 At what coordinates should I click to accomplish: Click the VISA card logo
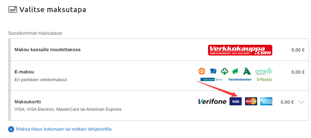coord(235,101)
